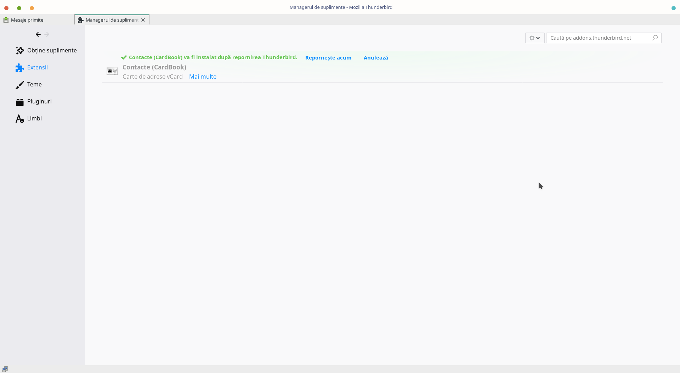Click the Limbi language icon
The width and height of the screenshot is (680, 373).
coord(20,119)
